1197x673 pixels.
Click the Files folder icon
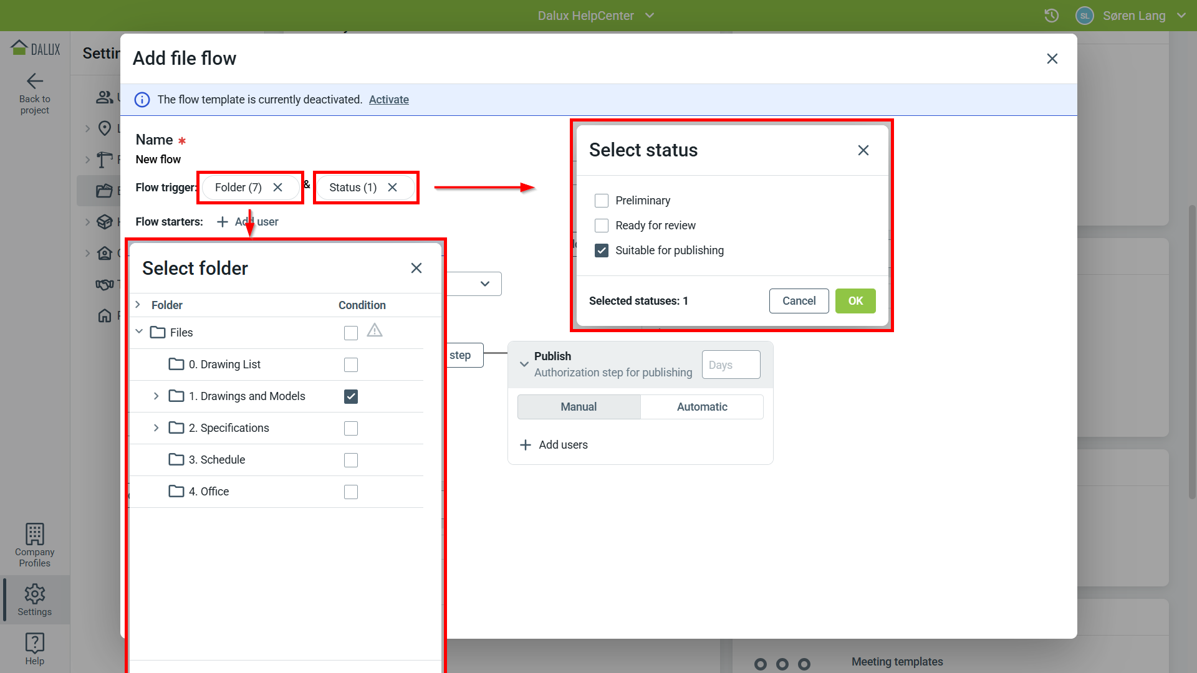click(x=158, y=332)
